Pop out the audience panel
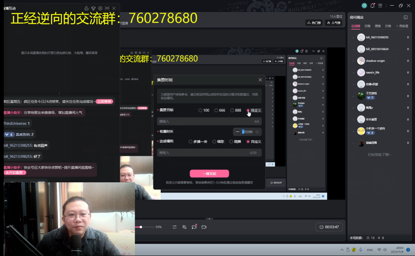Image resolution: width=415 pixels, height=256 pixels. [405, 17]
